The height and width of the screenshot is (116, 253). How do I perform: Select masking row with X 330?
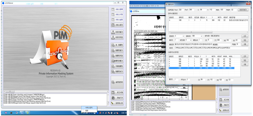(x=201, y=61)
